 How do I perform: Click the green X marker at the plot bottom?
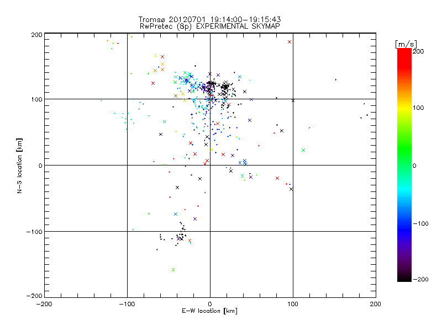(173, 270)
